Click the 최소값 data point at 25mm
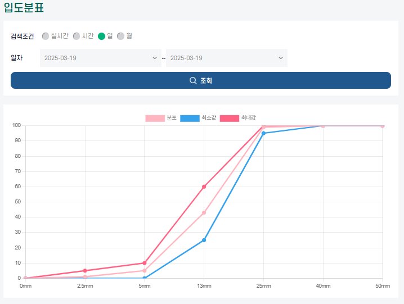Screen dimensions: 404x304 point(263,133)
